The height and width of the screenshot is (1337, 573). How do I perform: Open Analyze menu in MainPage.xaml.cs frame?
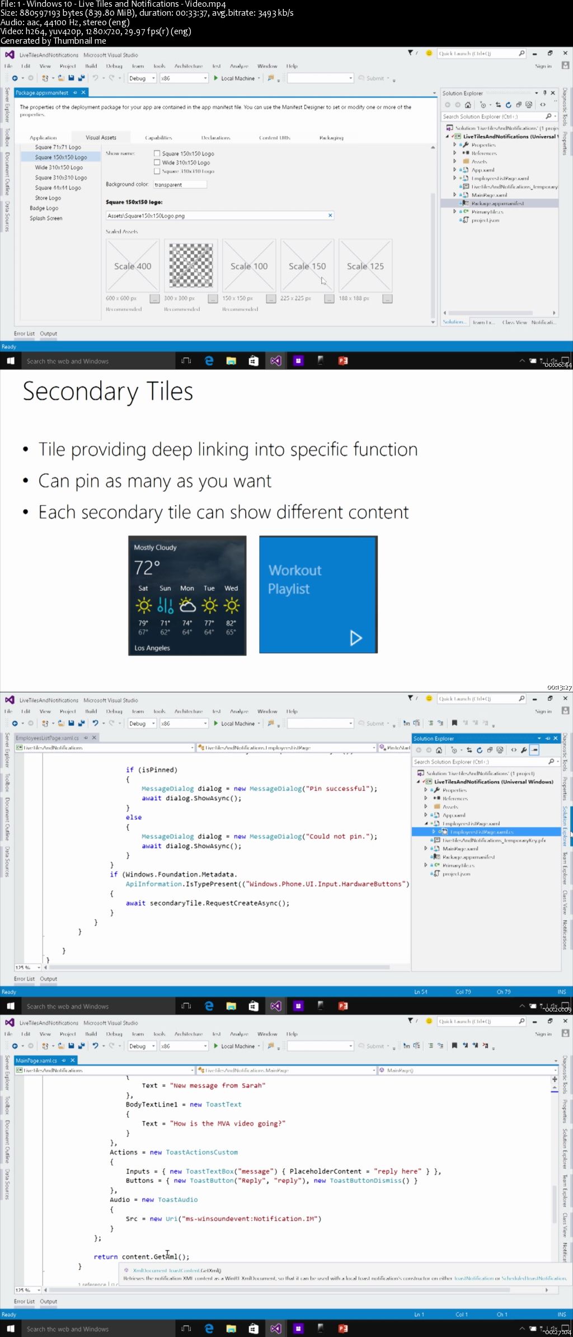(x=239, y=1034)
